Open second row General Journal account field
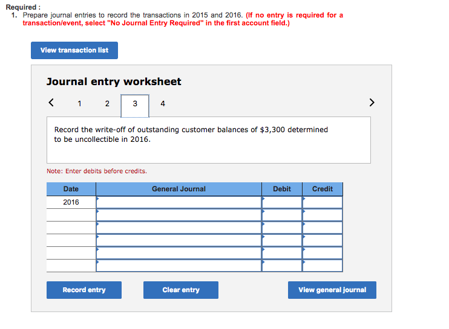Screen dimensions: 449x329 pyautogui.click(x=179, y=215)
